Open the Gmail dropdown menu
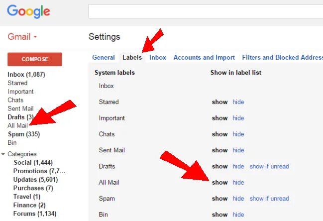The image size is (323, 221). tap(22, 37)
